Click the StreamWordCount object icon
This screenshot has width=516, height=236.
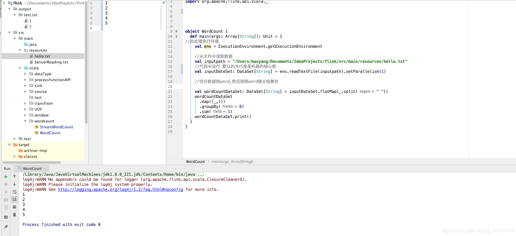tap(37, 127)
